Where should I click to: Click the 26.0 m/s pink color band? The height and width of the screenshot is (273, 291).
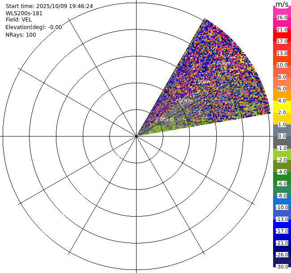coord(282,17)
